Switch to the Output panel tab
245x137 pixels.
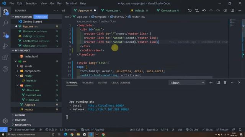tap(103, 83)
